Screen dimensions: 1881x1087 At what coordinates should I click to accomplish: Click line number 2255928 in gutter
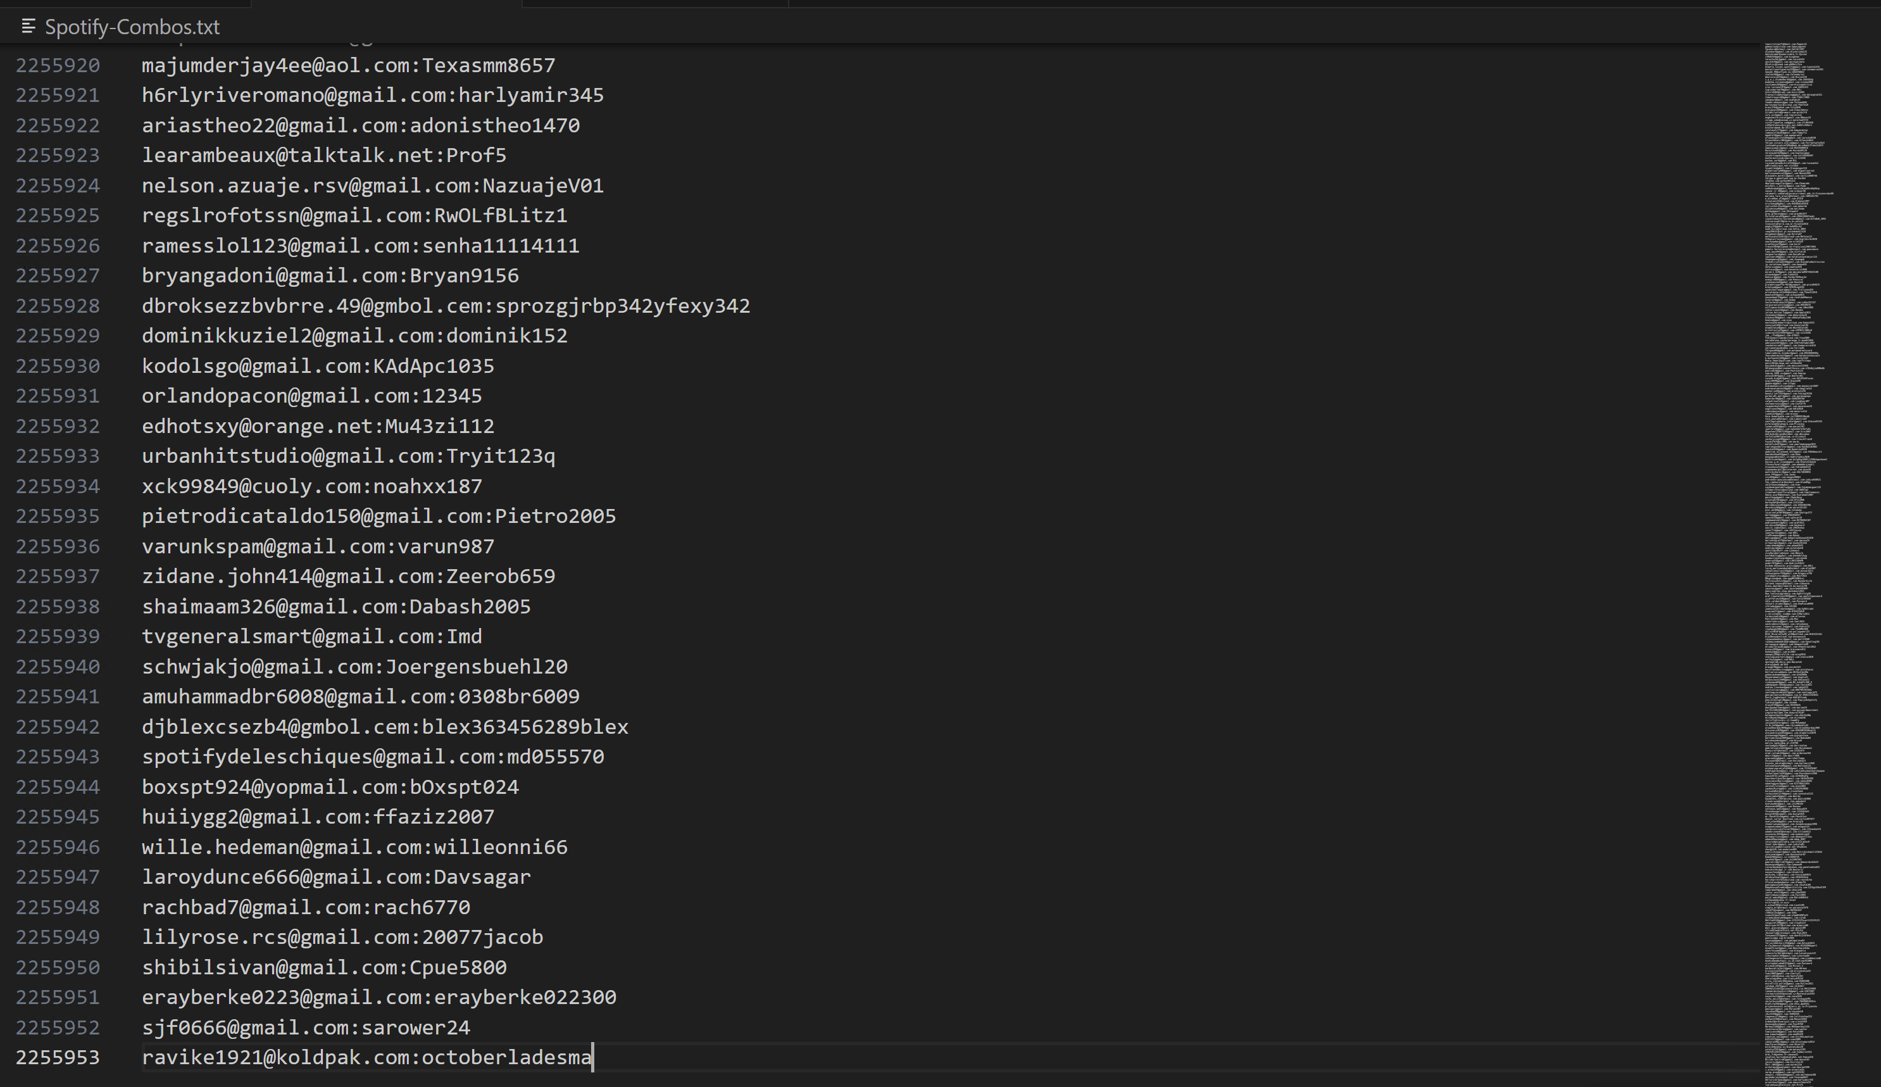click(x=58, y=306)
